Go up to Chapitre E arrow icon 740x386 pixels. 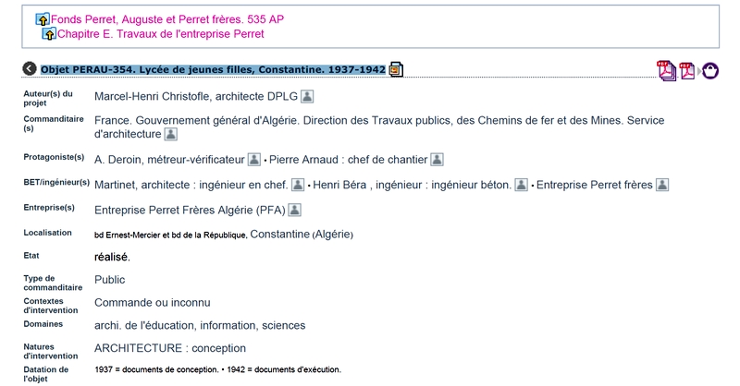pyautogui.click(x=49, y=34)
